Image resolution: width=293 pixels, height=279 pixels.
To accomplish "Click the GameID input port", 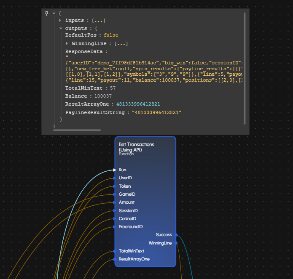I will coord(115,194).
